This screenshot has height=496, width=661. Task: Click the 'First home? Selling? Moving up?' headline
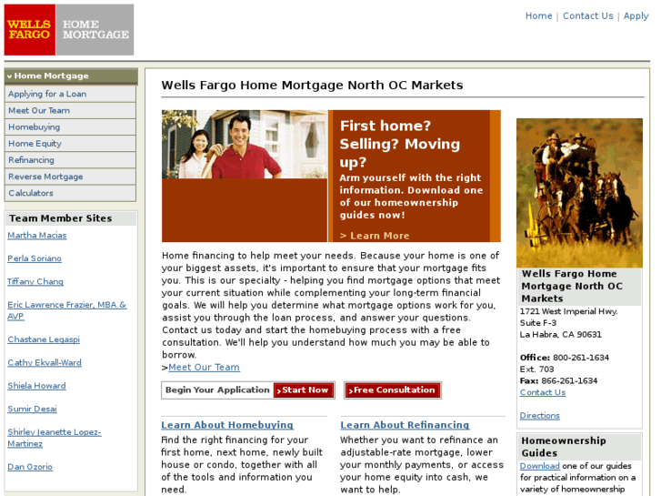(x=400, y=144)
